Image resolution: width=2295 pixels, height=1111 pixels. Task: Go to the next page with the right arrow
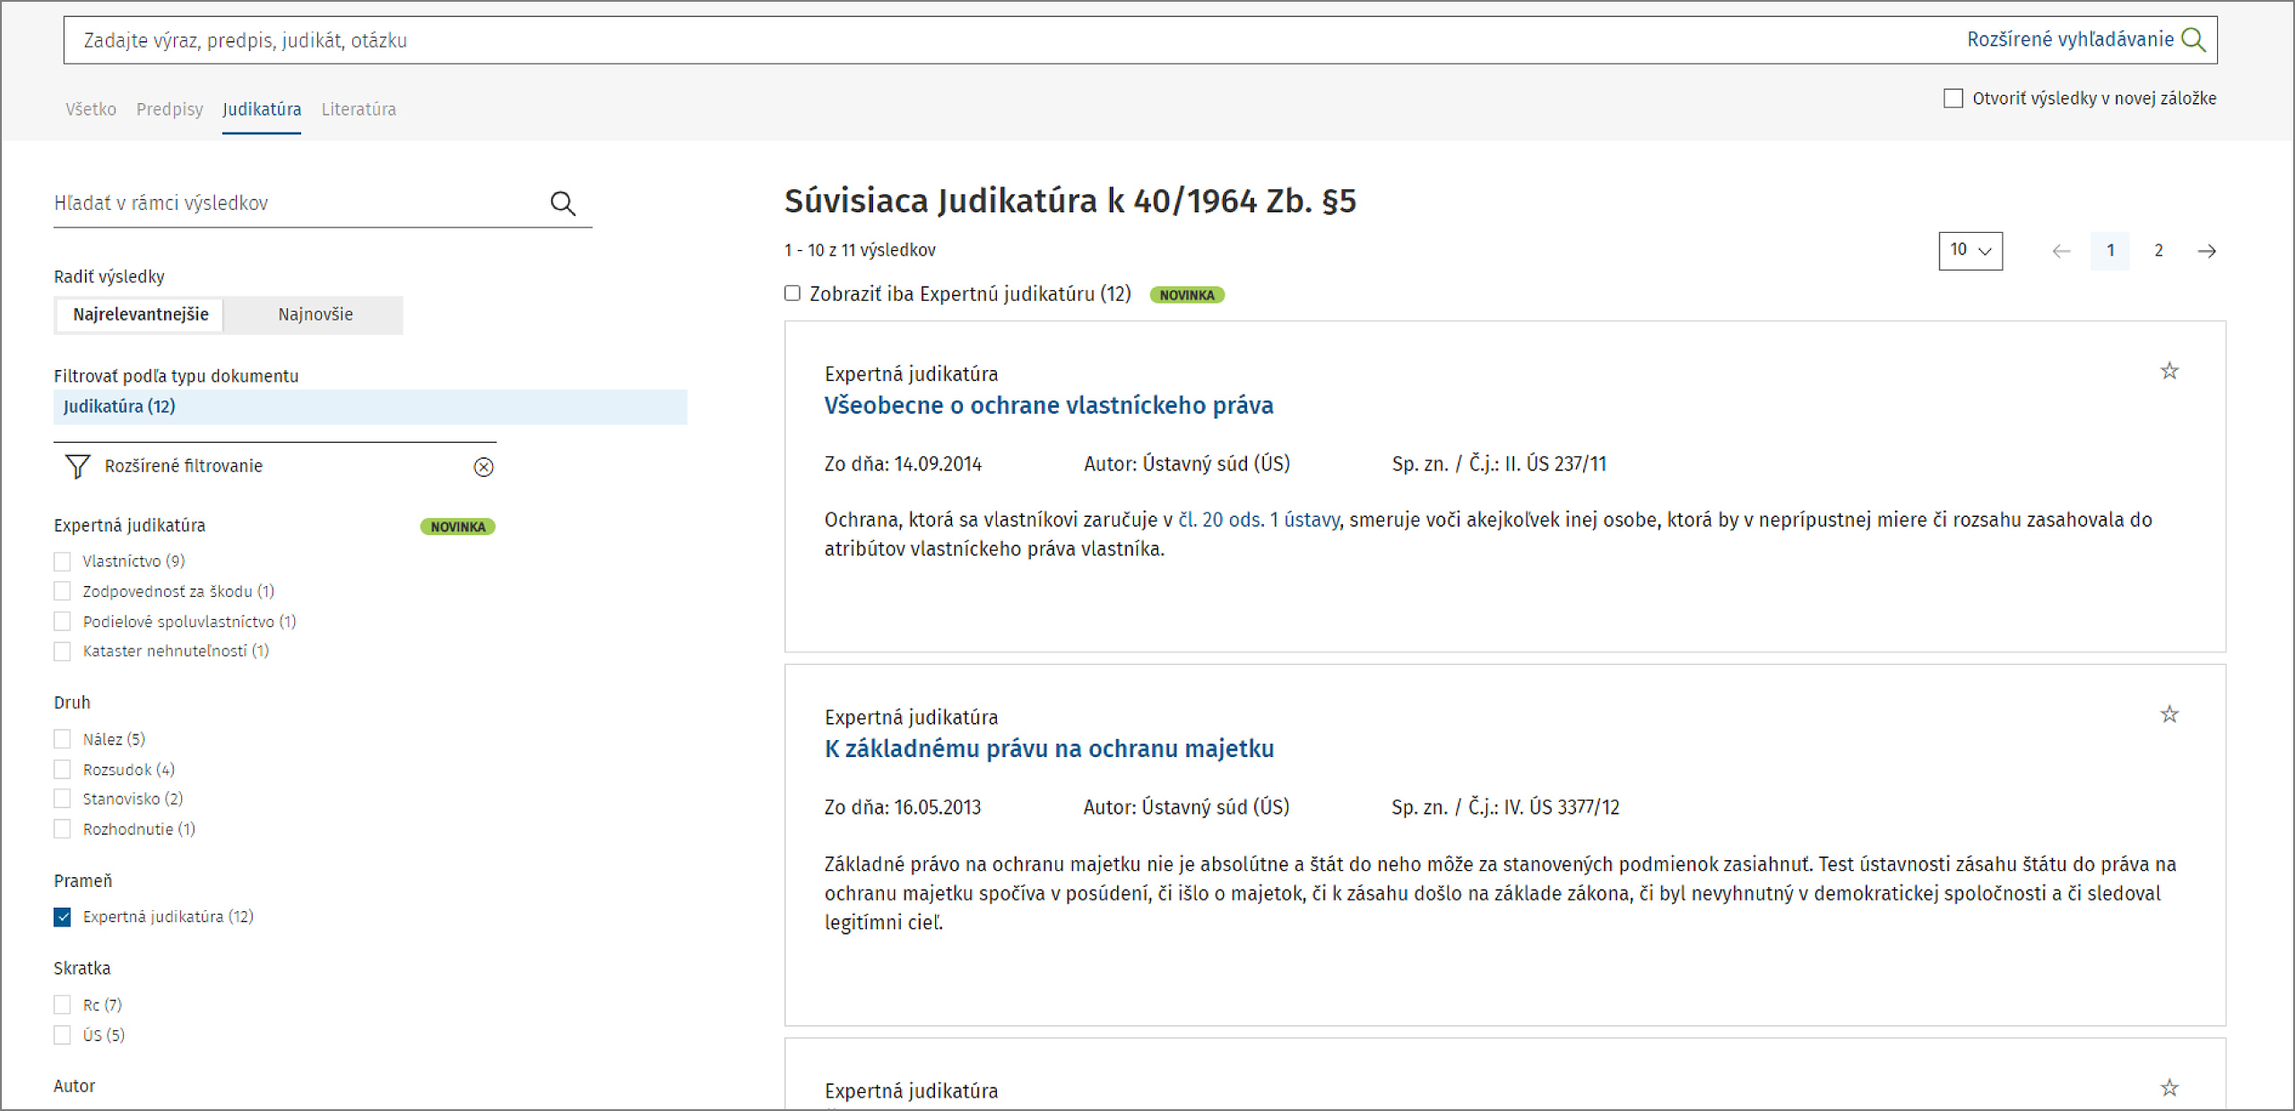[x=2206, y=251]
